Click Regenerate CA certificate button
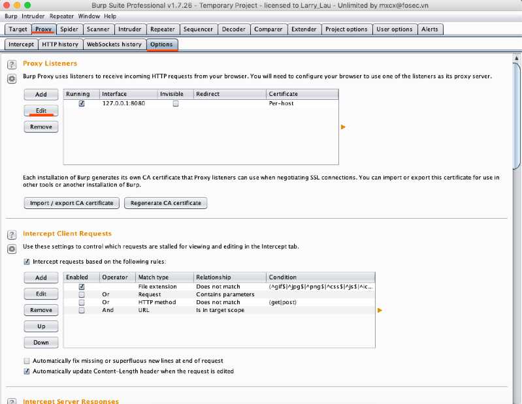 coord(166,203)
